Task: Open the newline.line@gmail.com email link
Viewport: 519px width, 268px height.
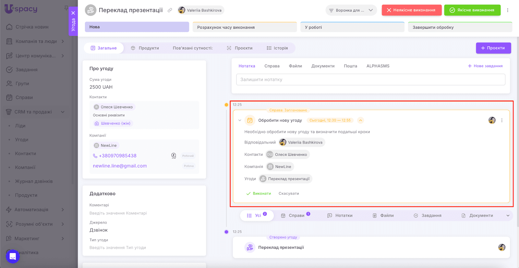Action: [x=120, y=166]
